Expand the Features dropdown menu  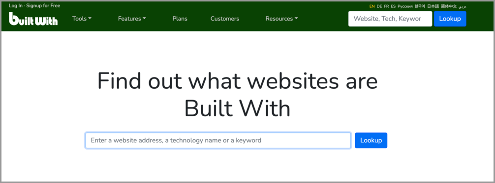(132, 19)
